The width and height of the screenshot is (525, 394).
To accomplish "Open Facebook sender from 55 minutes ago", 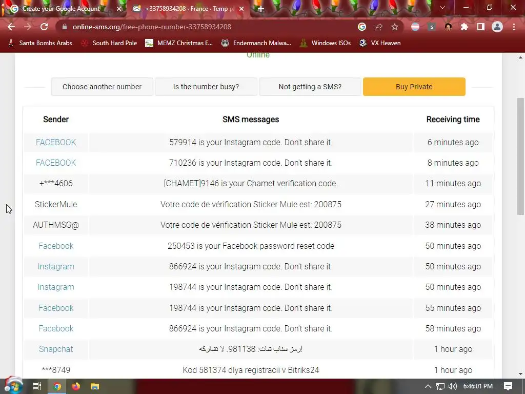I will pyautogui.click(x=56, y=308).
